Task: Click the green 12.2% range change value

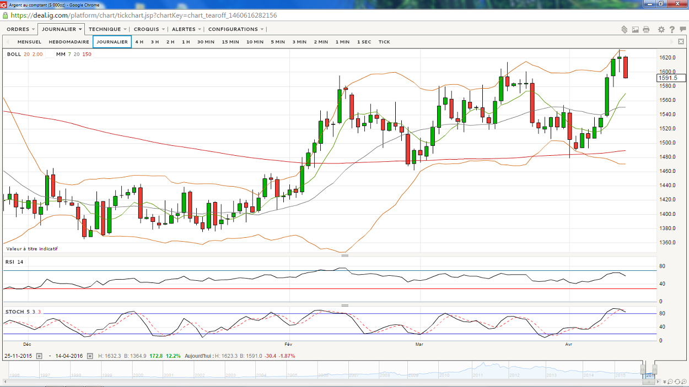Action: point(173,356)
